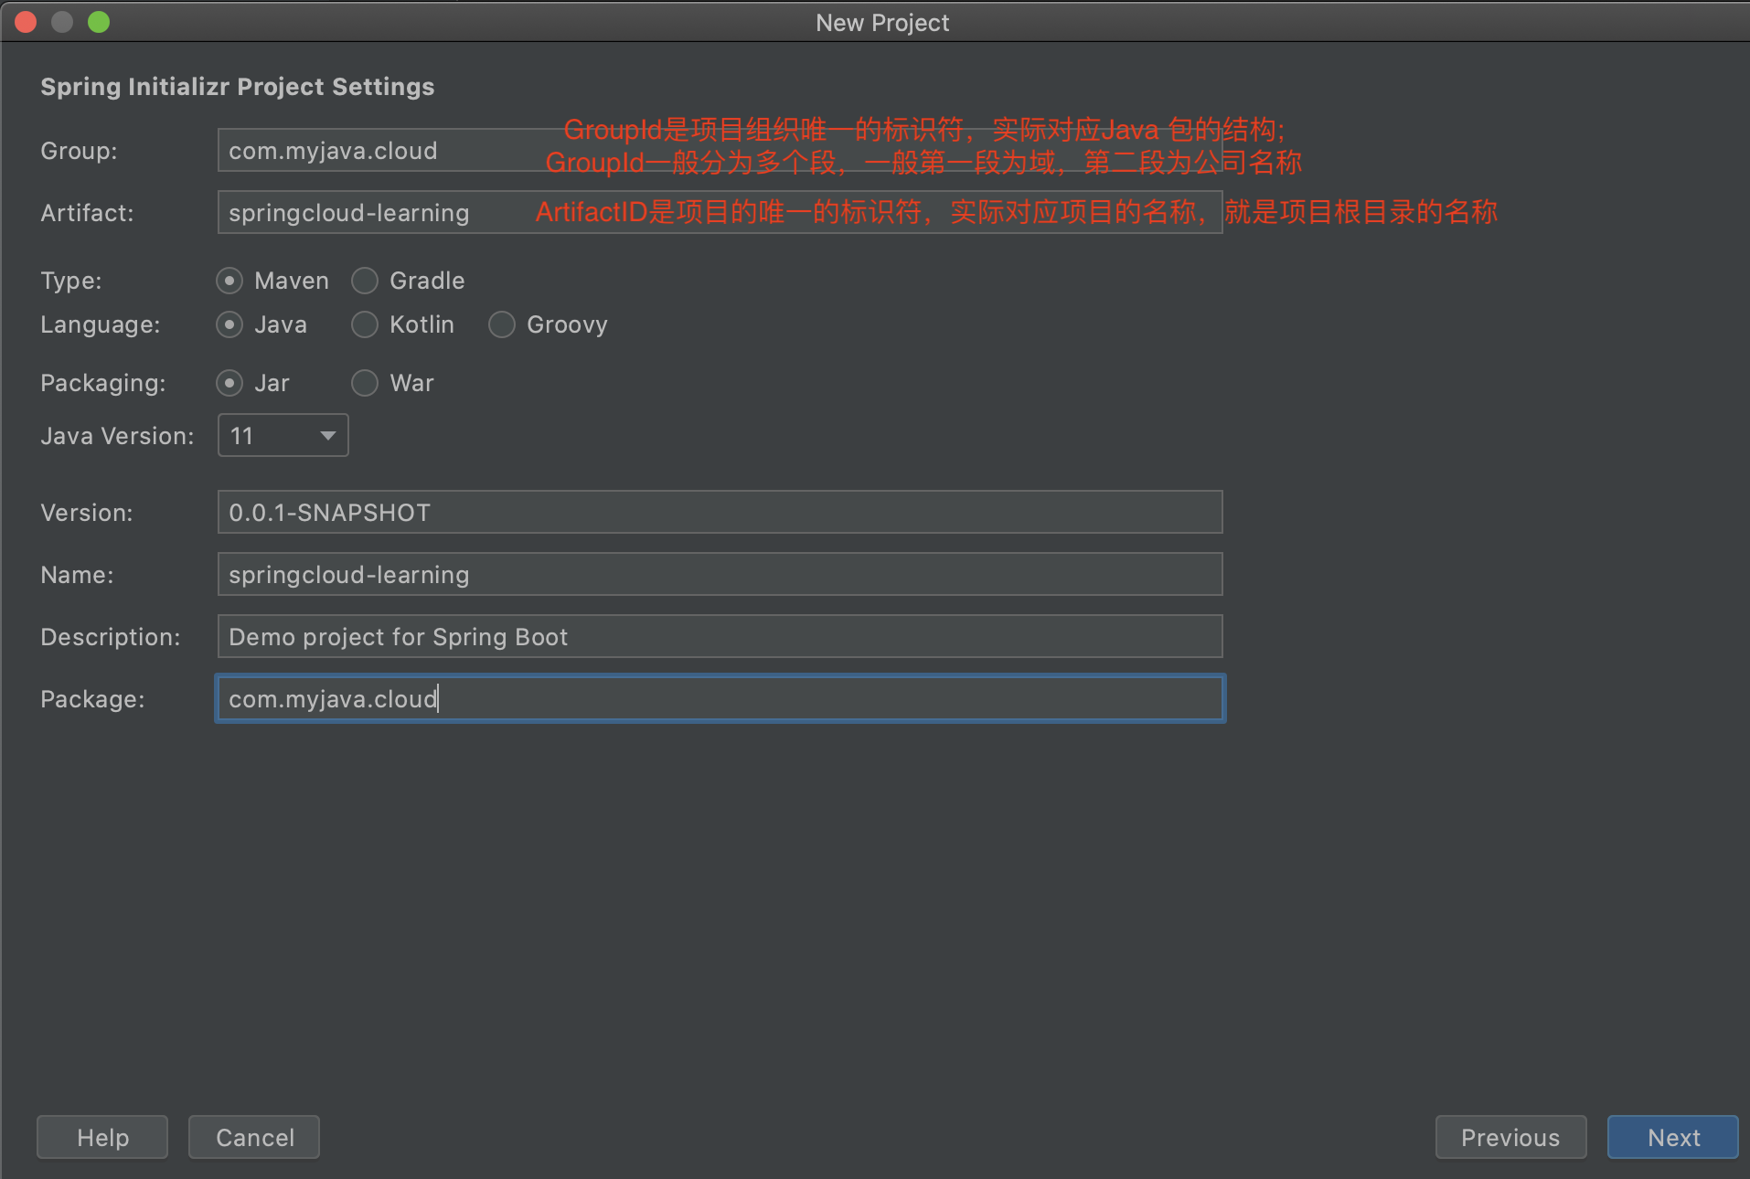Choose Kotlin as the language
This screenshot has width=1750, height=1179.
(x=365, y=324)
